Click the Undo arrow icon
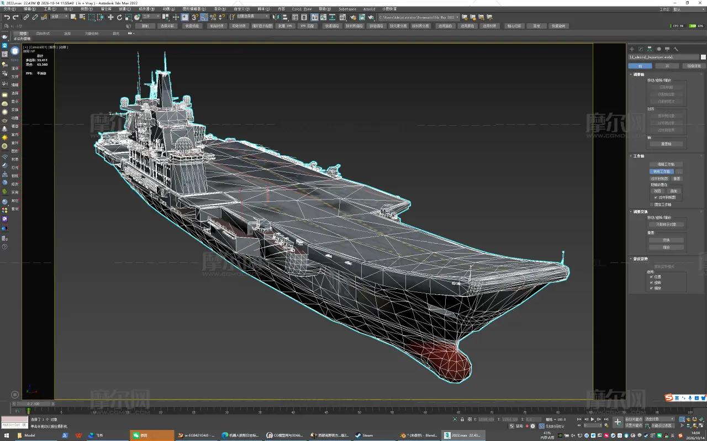 pyautogui.click(x=7, y=17)
